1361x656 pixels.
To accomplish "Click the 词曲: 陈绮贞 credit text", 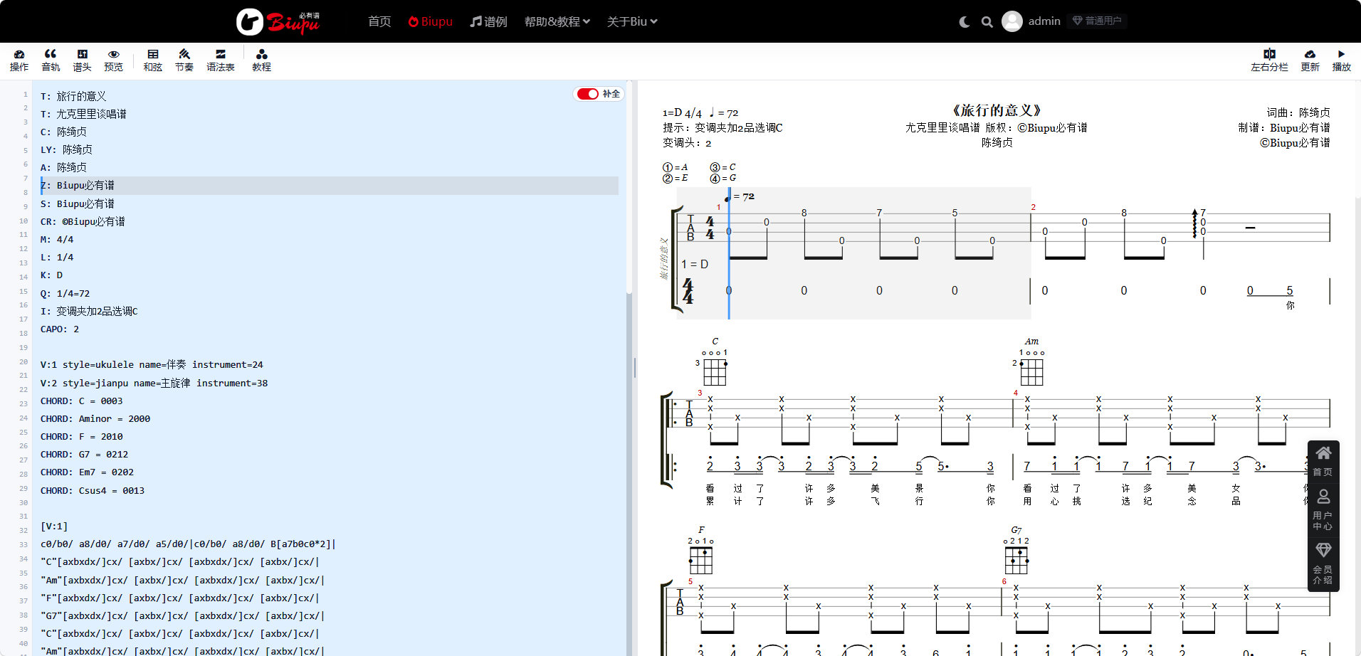I will point(1298,112).
